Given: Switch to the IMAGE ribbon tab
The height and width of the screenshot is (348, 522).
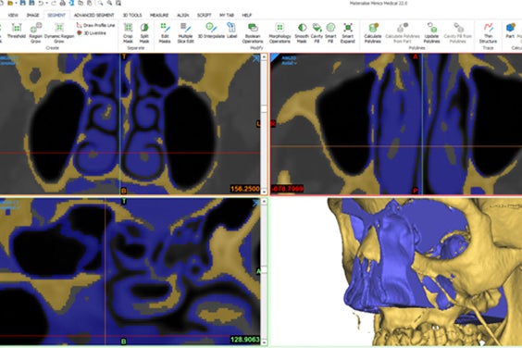Looking at the screenshot, I should coord(32,15).
